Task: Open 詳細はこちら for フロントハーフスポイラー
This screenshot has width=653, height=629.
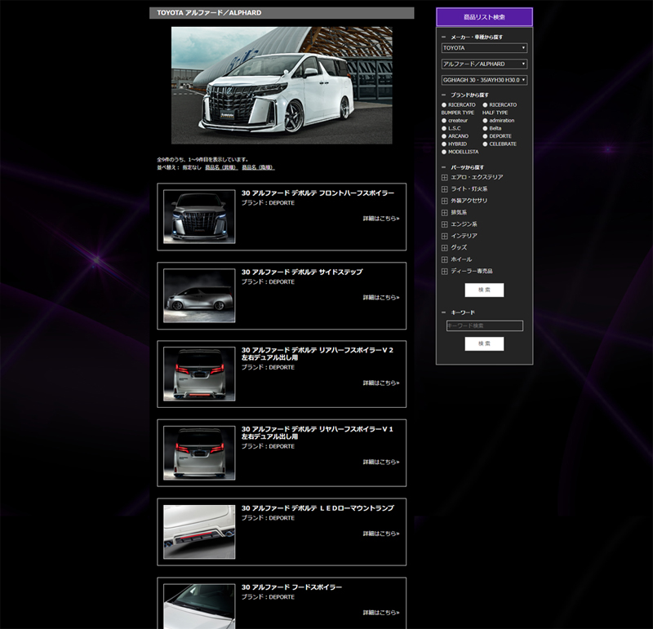Action: [x=381, y=219]
